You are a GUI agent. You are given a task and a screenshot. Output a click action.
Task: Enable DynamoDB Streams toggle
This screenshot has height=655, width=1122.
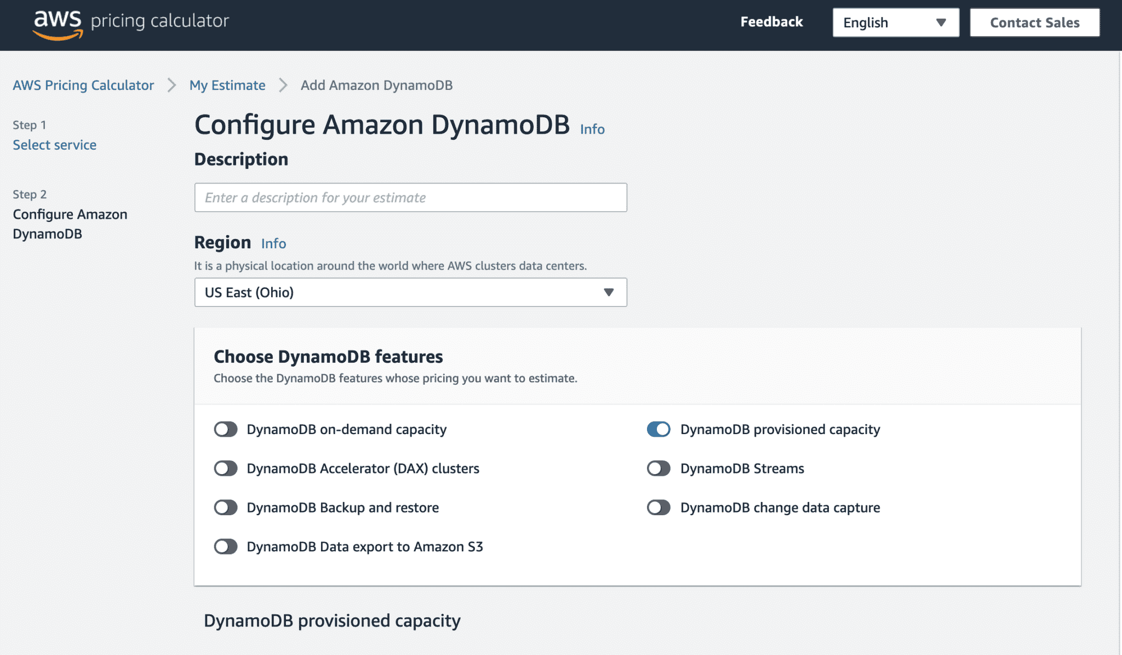[659, 468]
